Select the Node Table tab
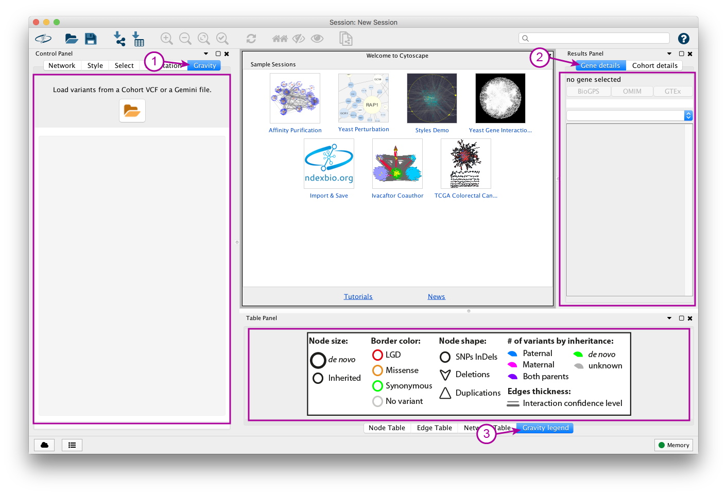 (x=387, y=428)
